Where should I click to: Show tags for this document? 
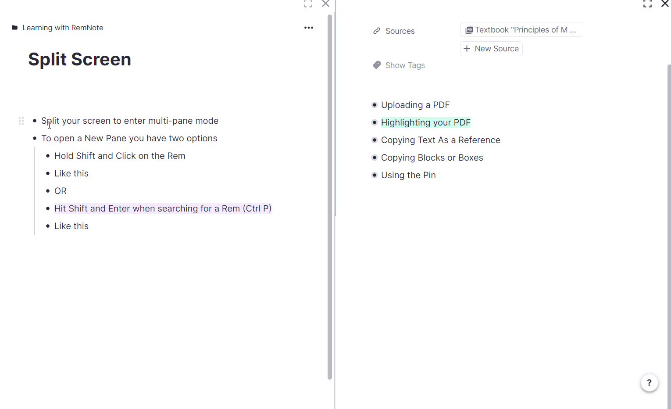(x=405, y=65)
